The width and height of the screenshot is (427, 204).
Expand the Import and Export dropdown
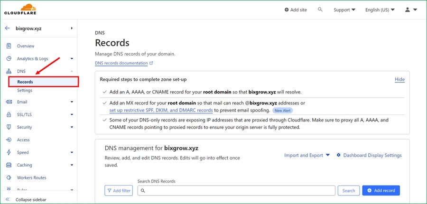coord(306,155)
